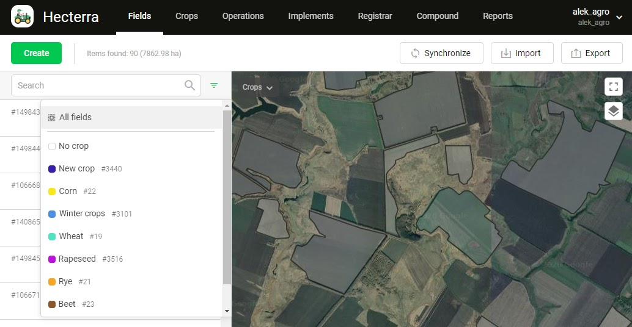Image resolution: width=632 pixels, height=327 pixels.
Task: Open the alek_agro account menu
Action: coord(598,16)
